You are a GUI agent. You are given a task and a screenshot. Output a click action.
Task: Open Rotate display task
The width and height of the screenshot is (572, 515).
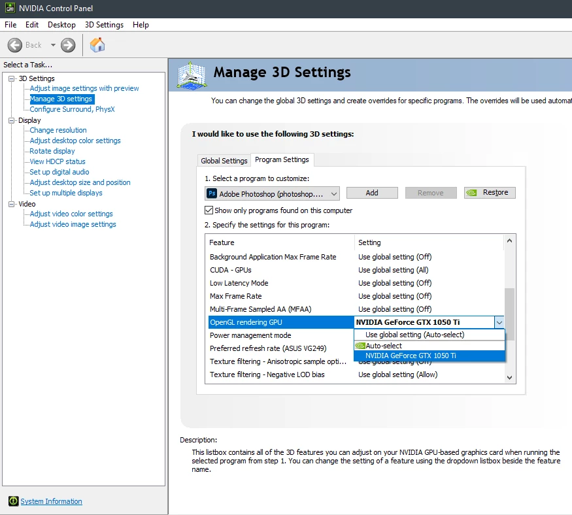pyautogui.click(x=52, y=151)
